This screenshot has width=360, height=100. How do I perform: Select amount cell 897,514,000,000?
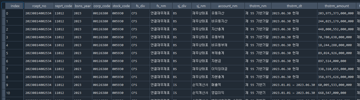pyautogui.click(x=337, y=61)
